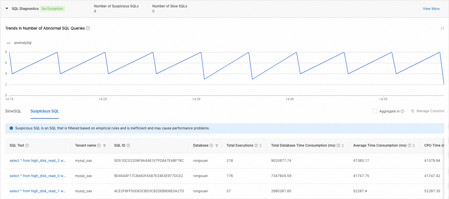Collapse the SQL Diagnostics section
449x199 pixels.
click(7, 8)
